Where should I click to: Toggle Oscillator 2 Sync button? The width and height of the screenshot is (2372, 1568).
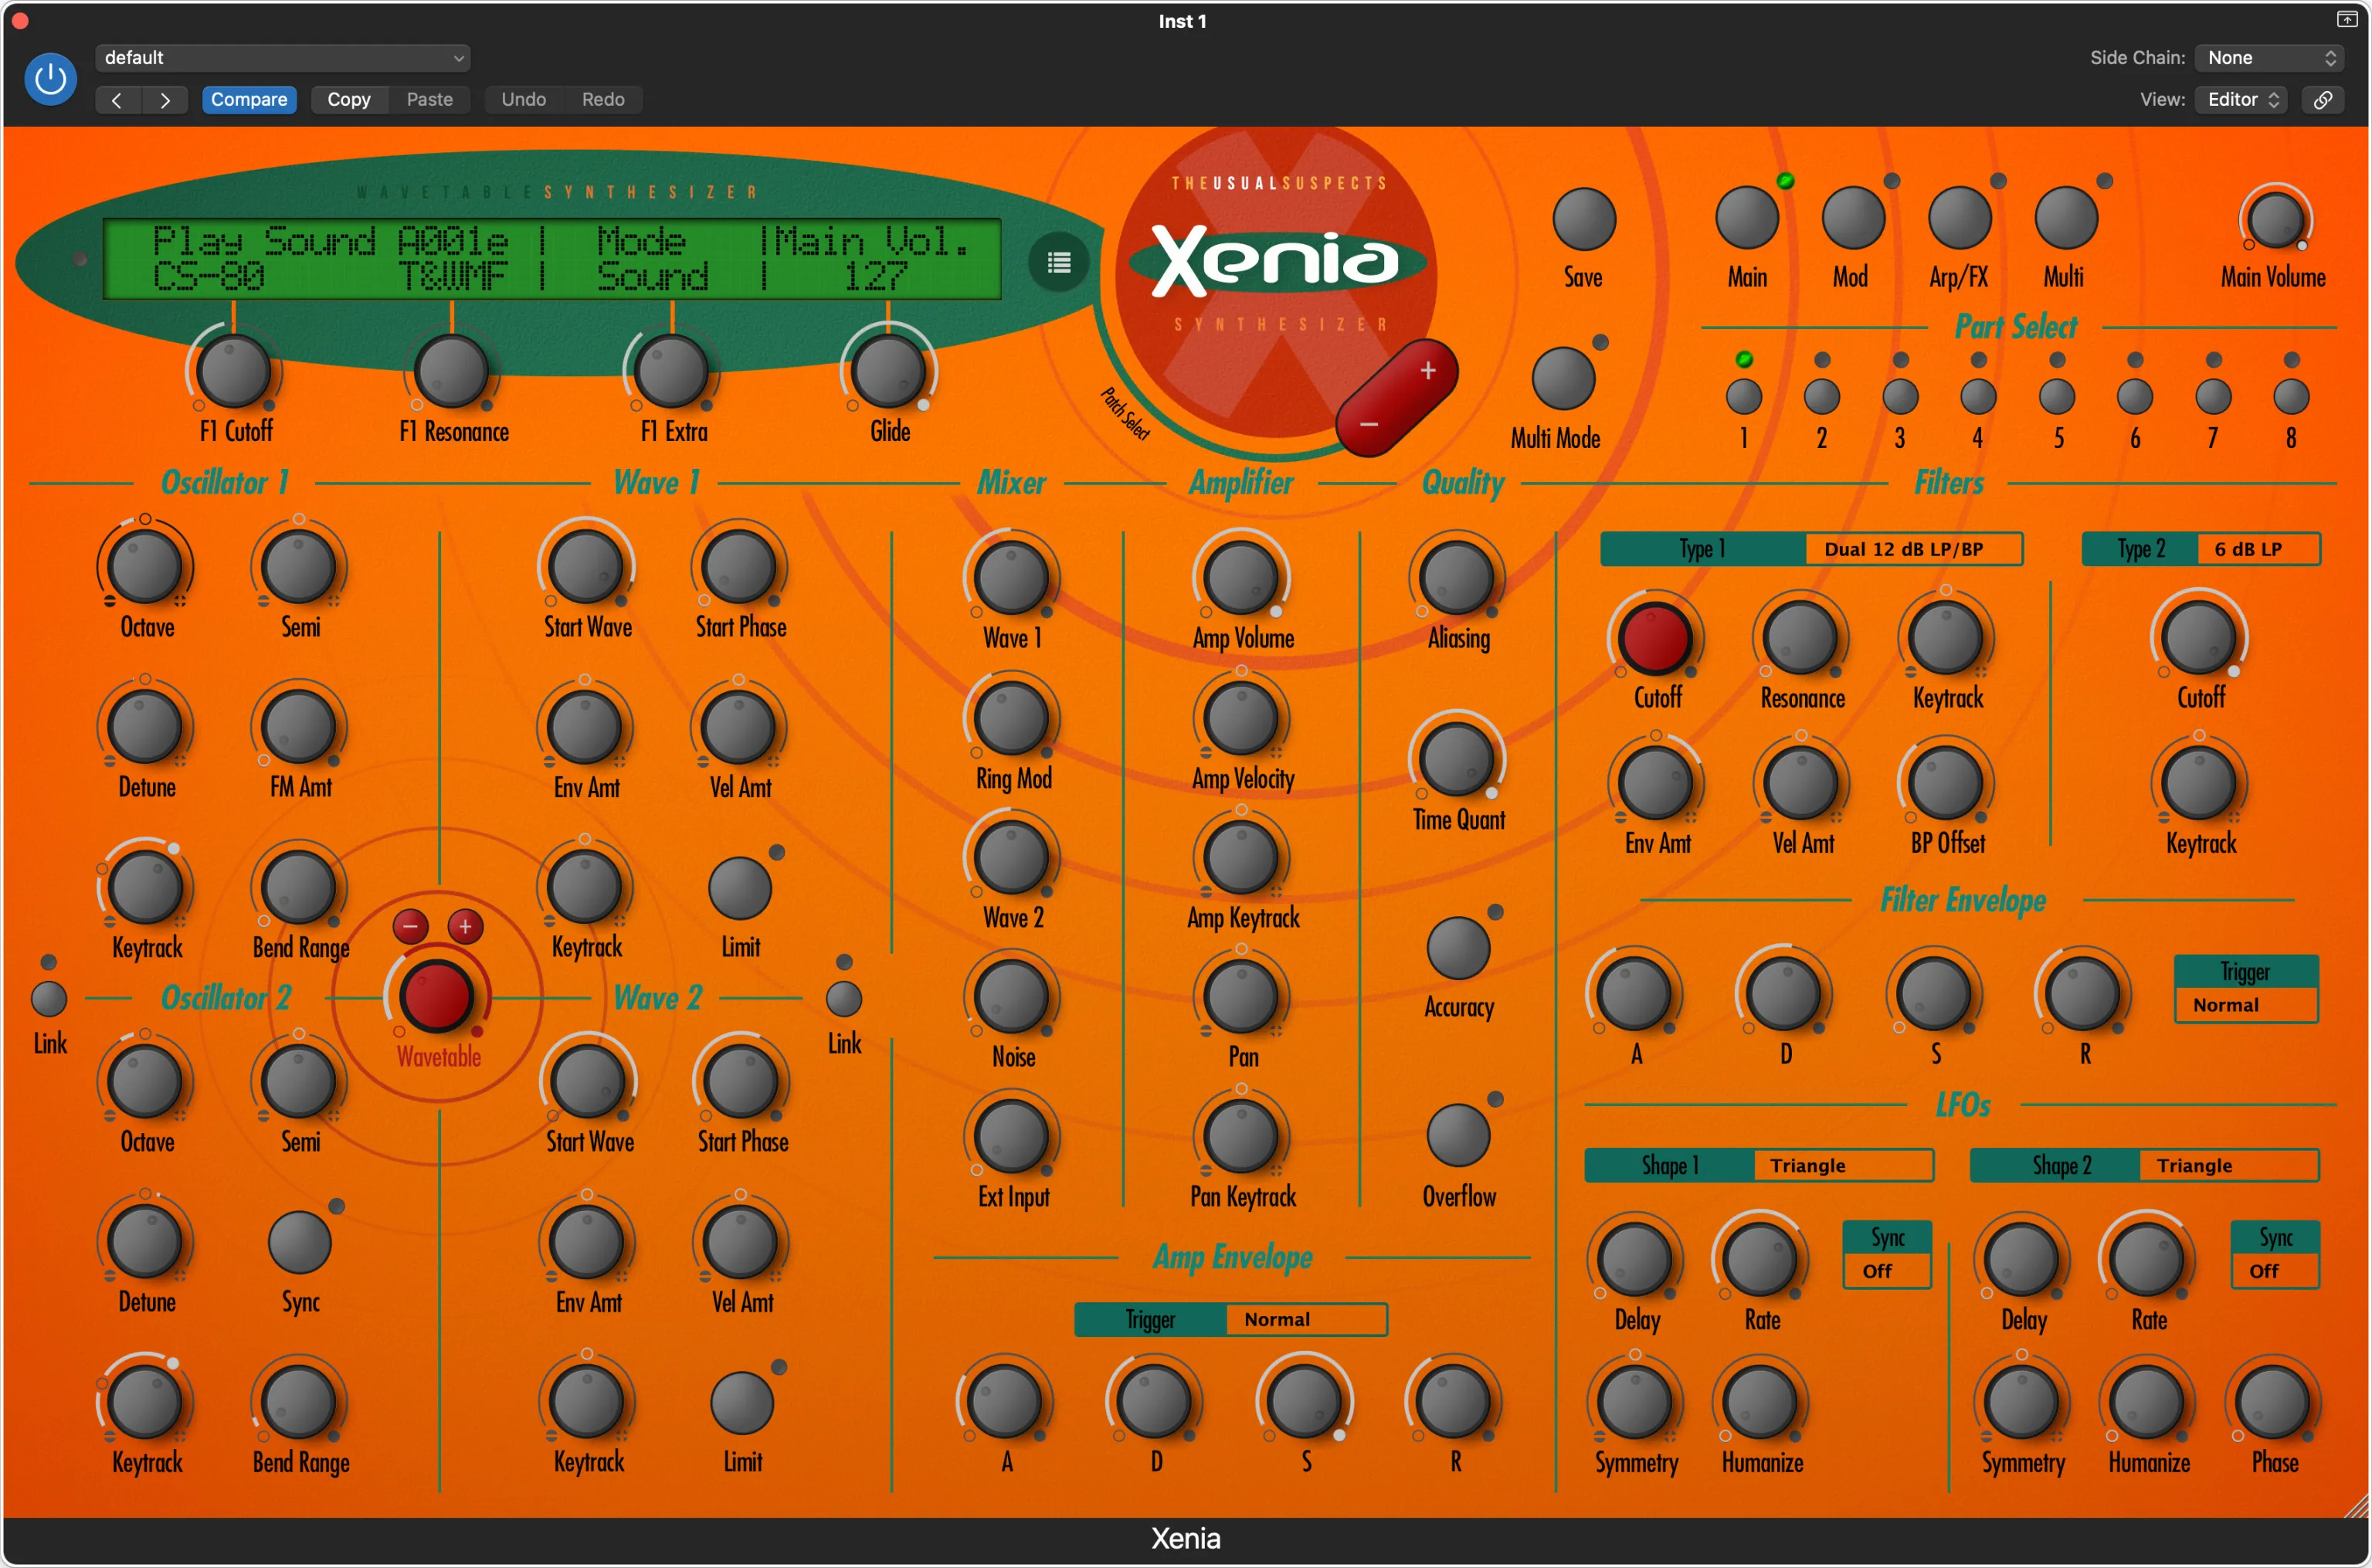pyautogui.click(x=299, y=1243)
